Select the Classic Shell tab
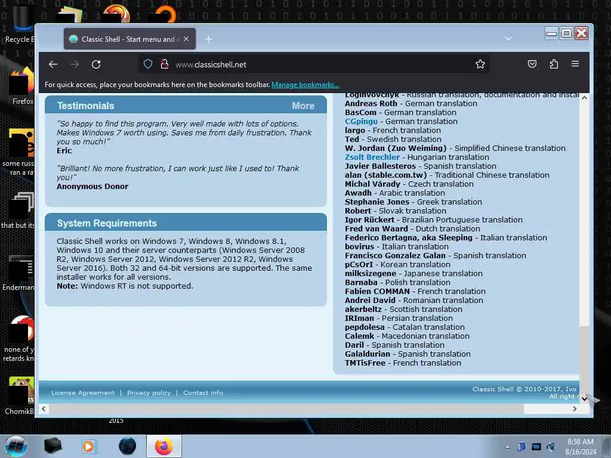This screenshot has height=458, width=611. tap(129, 39)
